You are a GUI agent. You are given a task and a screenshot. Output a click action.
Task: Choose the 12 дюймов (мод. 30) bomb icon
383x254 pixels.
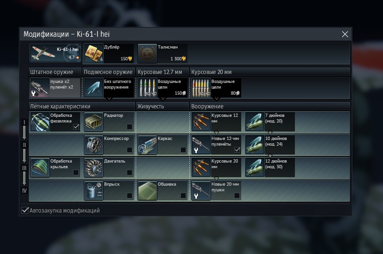[x=255, y=168]
